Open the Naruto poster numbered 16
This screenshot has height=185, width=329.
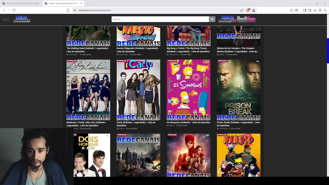tap(239, 155)
